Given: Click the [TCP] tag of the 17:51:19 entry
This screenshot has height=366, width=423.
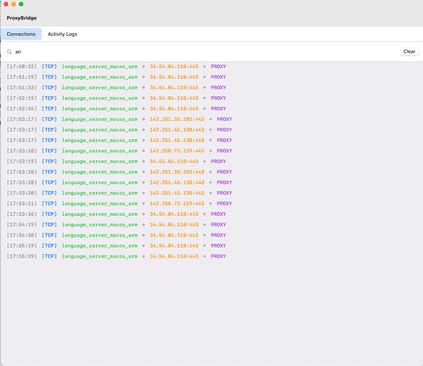Looking at the screenshot, I should pyautogui.click(x=49, y=77).
